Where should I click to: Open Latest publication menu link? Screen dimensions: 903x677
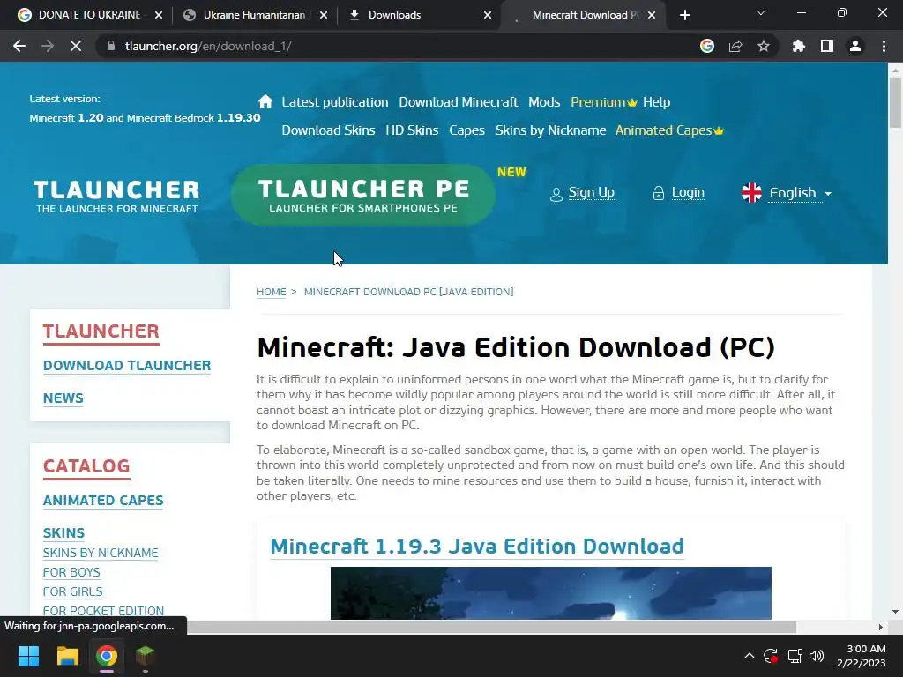pos(334,102)
